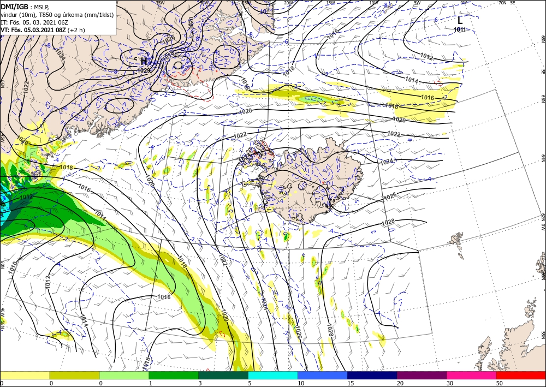The image size is (546, 387).
Task: Select the medium green precipitation swatch
Action: [x=174, y=375]
